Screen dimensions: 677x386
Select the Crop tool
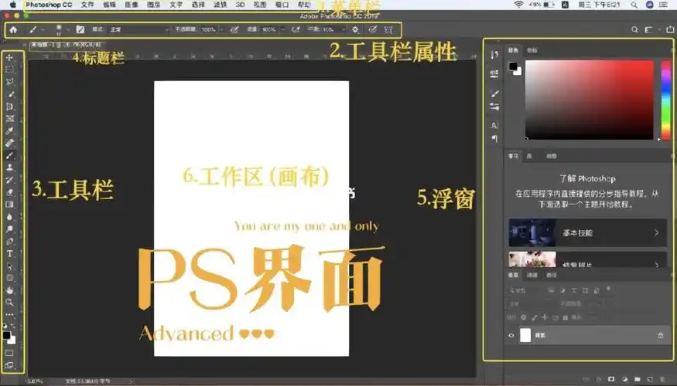tap(9, 106)
